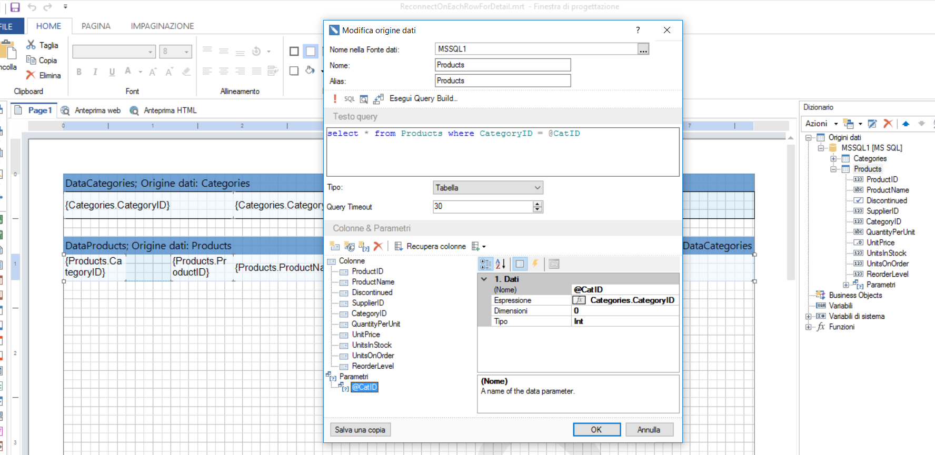Viewport: 935px width, 455px height.
Task: Click the Alias input field
Action: tap(503, 81)
